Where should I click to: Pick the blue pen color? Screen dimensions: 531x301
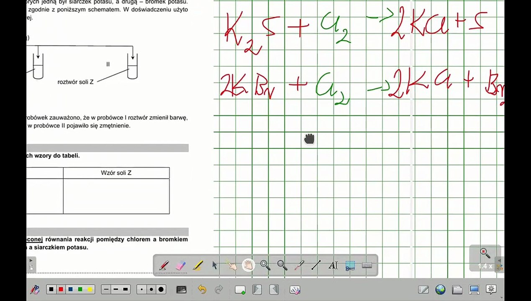tap(70, 289)
